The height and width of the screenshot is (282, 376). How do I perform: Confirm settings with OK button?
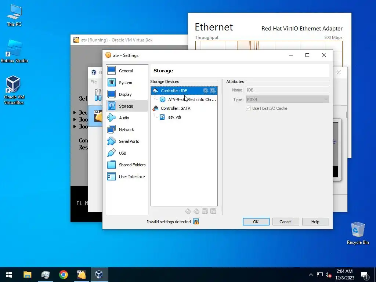pyautogui.click(x=256, y=222)
